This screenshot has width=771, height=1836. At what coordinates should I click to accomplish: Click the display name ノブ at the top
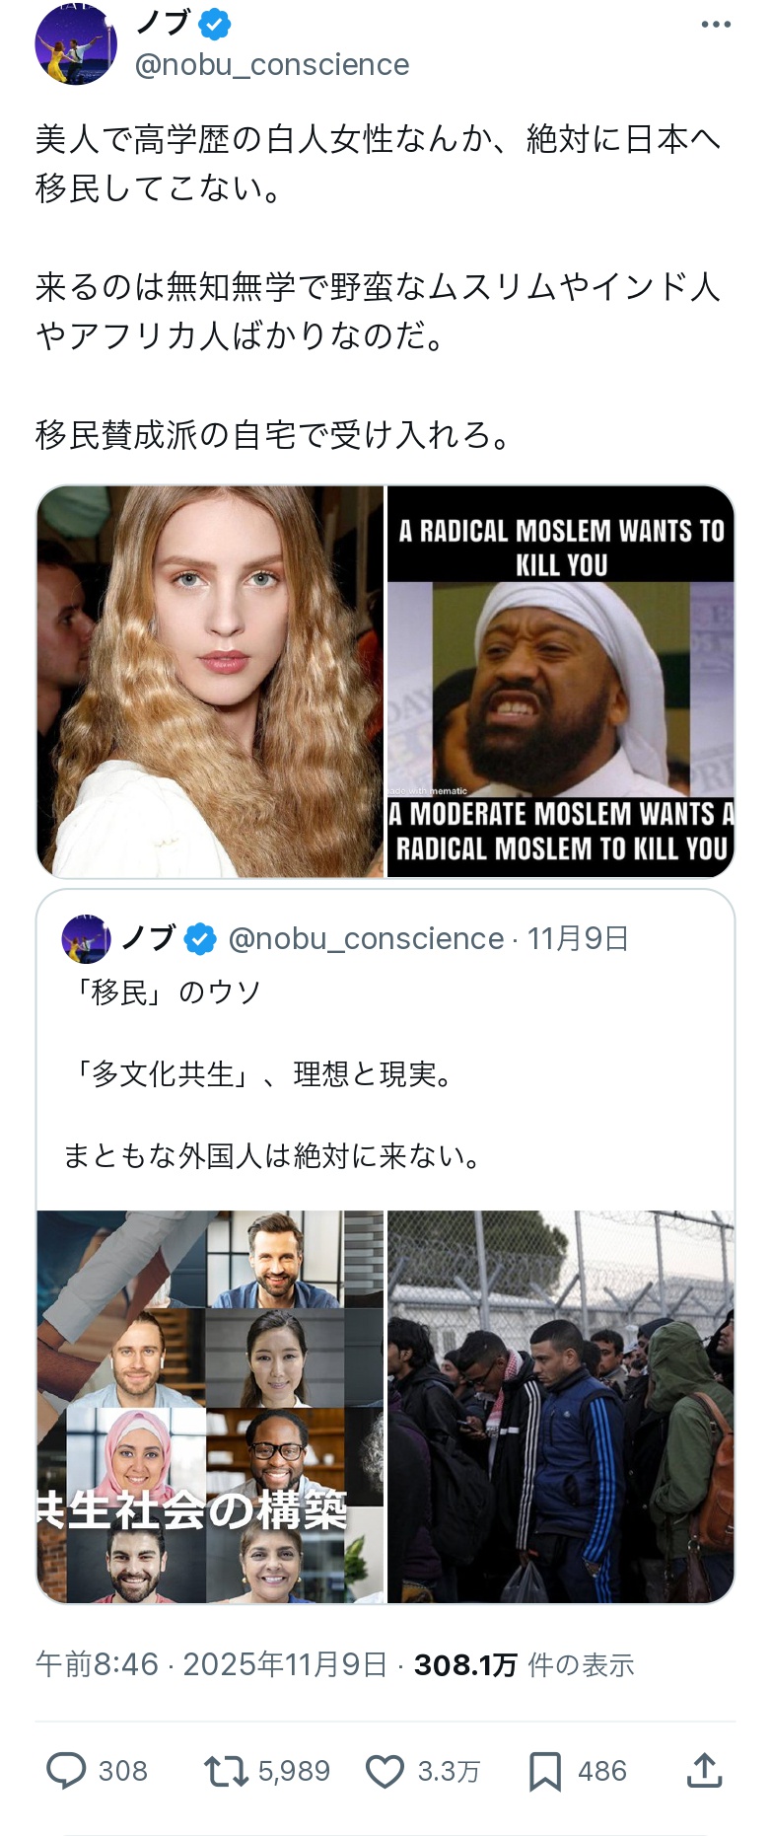pos(164,24)
